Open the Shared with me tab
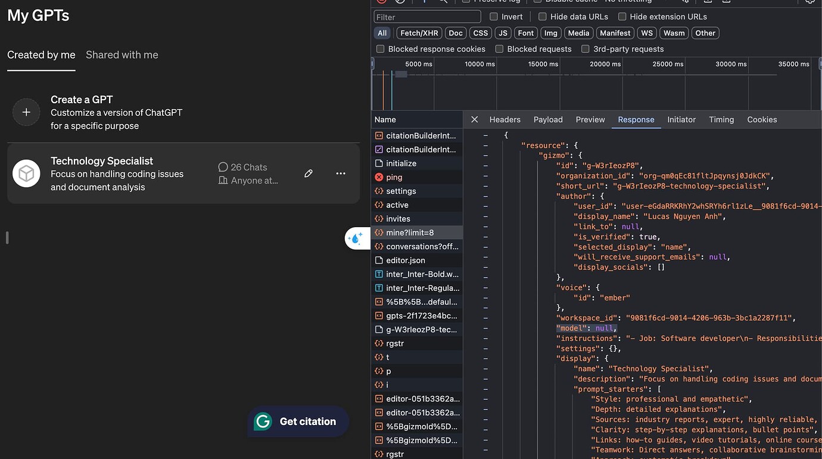The width and height of the screenshot is (822, 459). pyautogui.click(x=122, y=54)
